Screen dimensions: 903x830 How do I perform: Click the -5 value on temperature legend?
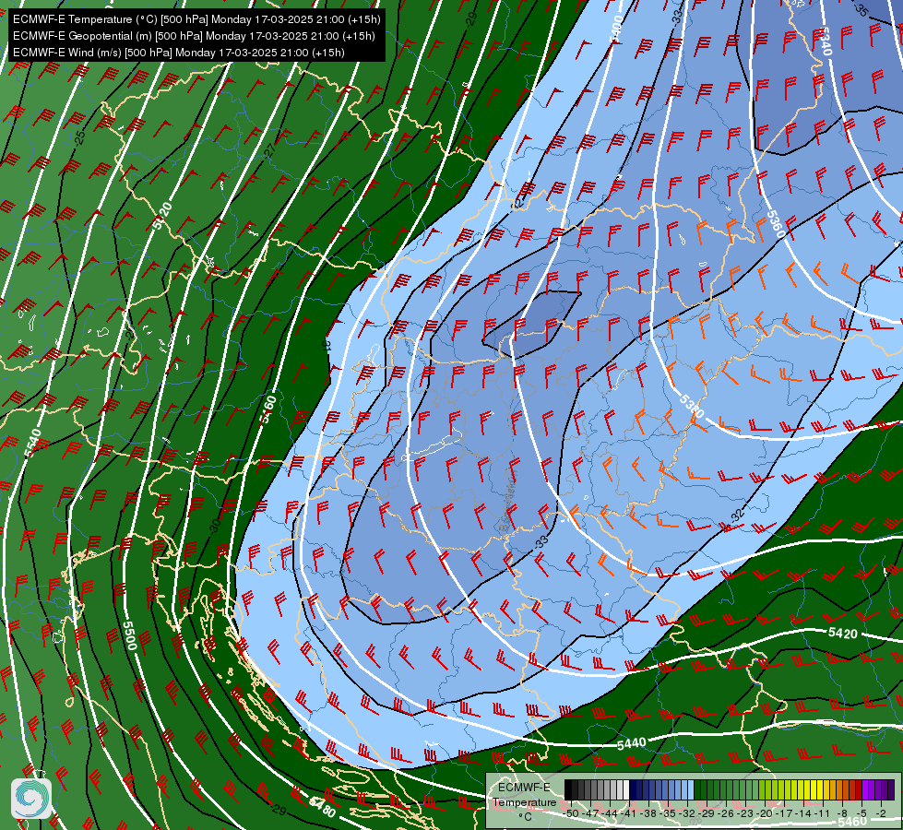click(861, 813)
